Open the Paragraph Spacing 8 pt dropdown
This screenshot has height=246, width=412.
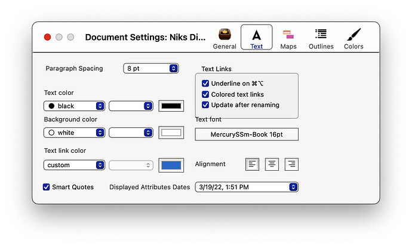[151, 68]
